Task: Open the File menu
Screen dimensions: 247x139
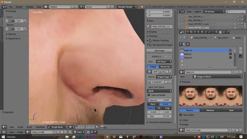Action: (x=10, y=7)
